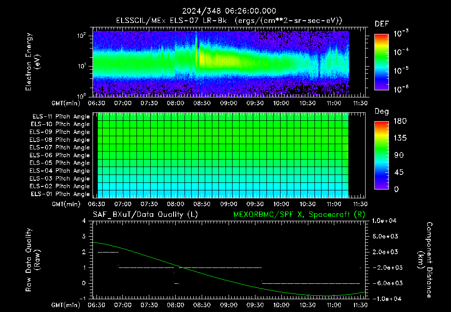Viewport: 451px width, 312px height.
Task: Click the quality level 2 line segment
Action: click(108, 253)
